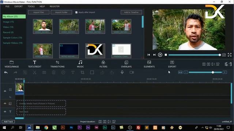Viewport: 234px width, 131px height.
Task: Enter fullscreen preview mode
Action: click(230, 55)
